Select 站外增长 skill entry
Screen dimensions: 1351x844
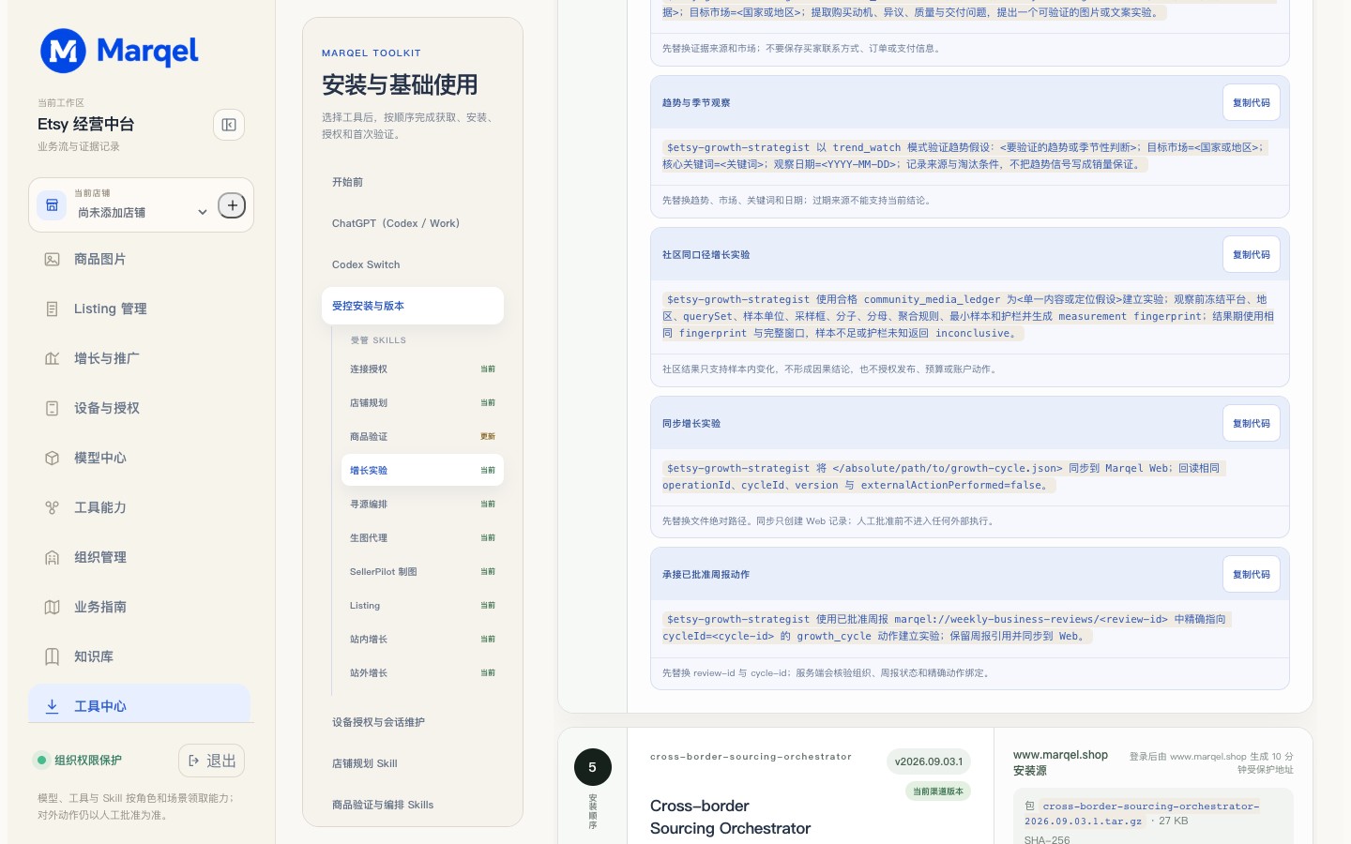pyautogui.click(x=422, y=672)
